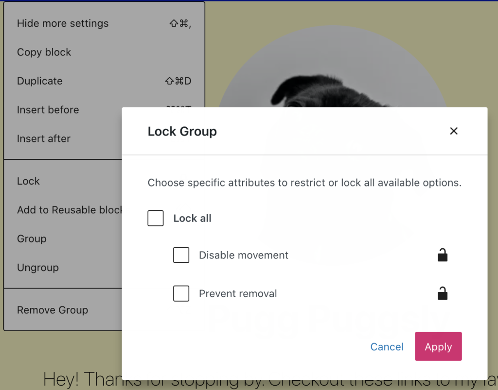
Task: Choose Ungroup from the menu
Action: (x=38, y=268)
